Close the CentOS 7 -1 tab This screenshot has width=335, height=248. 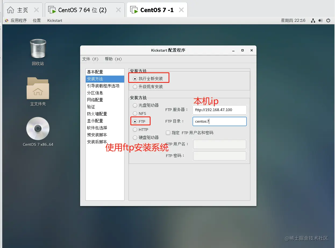coord(181,10)
